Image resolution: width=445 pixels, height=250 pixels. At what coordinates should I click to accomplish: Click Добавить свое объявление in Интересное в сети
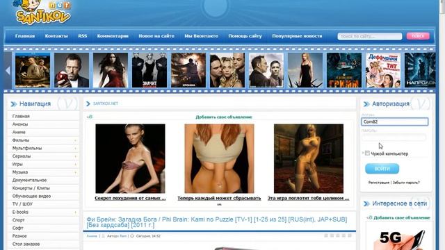tap(402, 217)
